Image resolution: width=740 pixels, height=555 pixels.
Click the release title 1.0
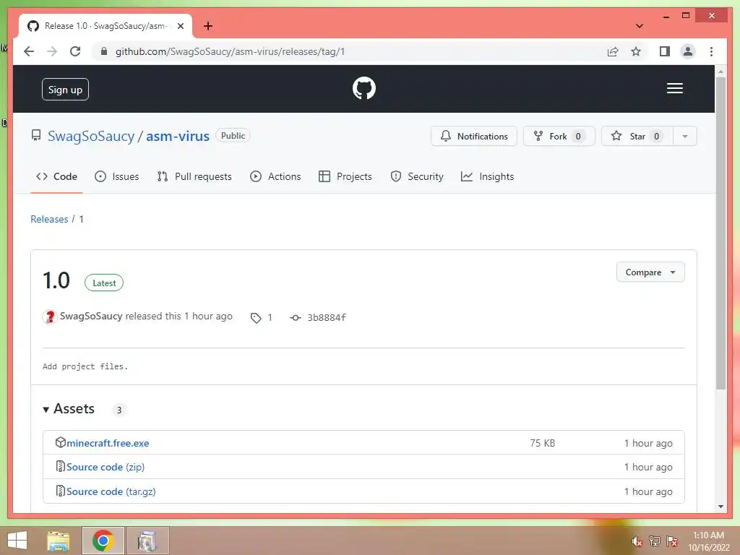pos(56,280)
